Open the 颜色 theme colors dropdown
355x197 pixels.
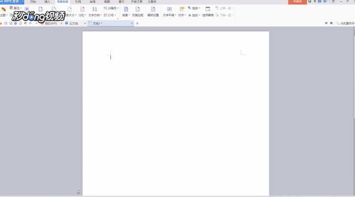(15, 8)
